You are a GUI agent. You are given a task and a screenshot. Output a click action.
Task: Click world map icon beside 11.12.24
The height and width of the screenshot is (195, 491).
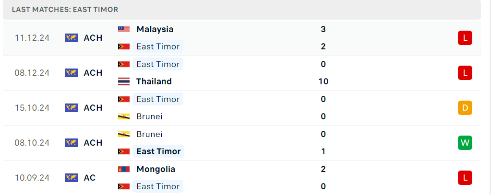(x=71, y=38)
